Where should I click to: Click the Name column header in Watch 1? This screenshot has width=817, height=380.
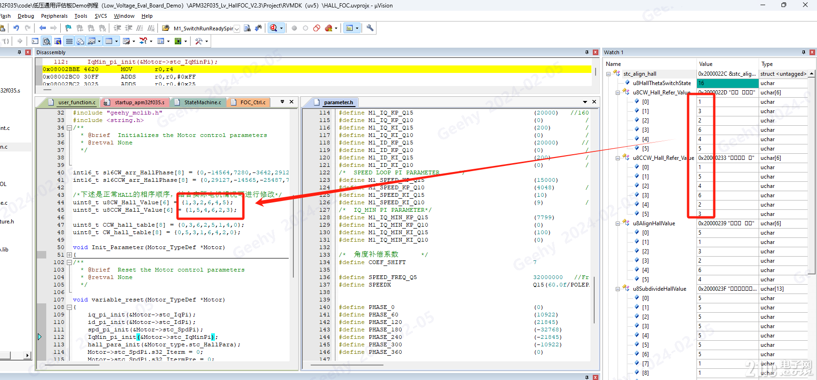(x=650, y=64)
